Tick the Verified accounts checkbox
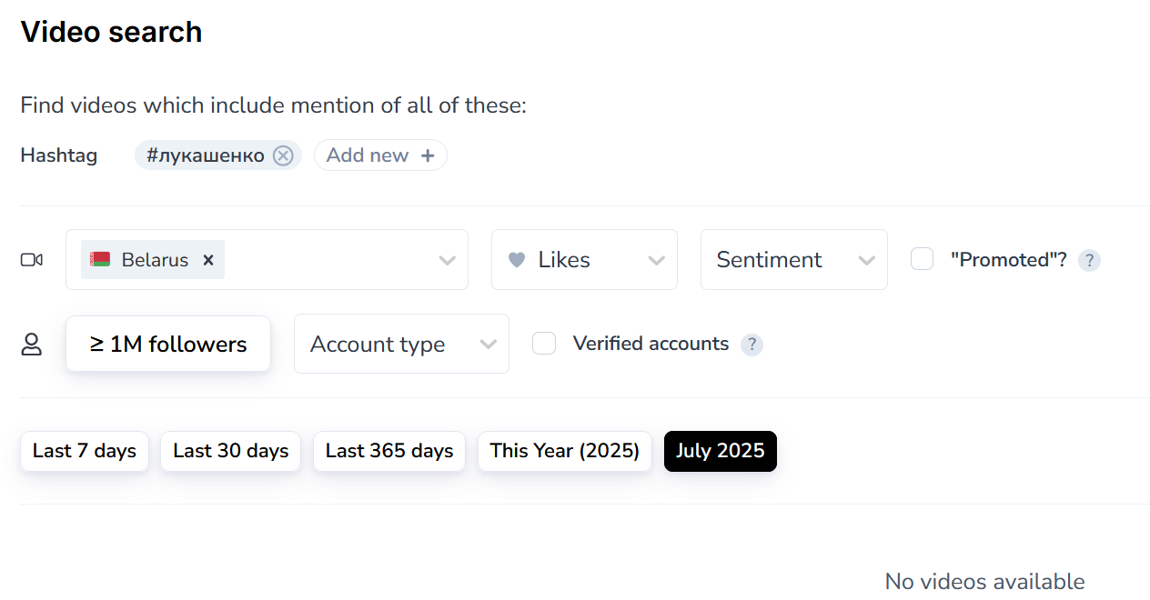1150x600 pixels. 544,344
